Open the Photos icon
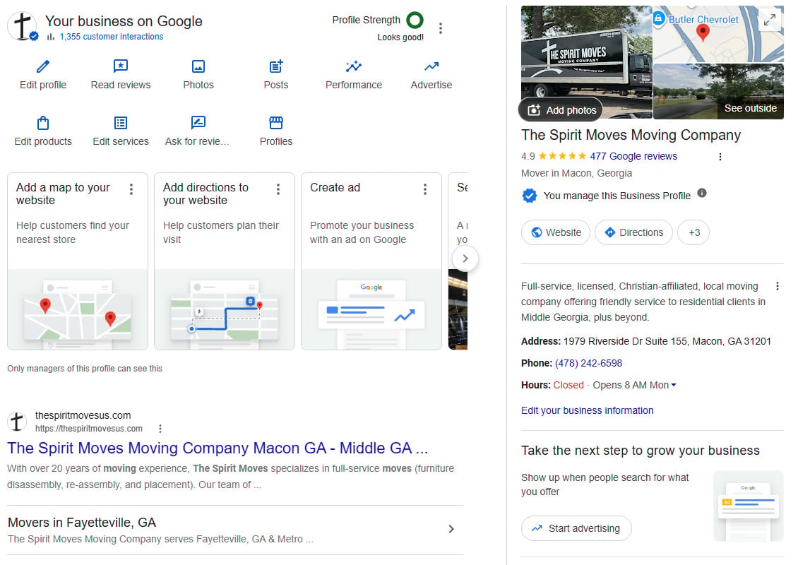The image size is (798, 565). (x=198, y=66)
